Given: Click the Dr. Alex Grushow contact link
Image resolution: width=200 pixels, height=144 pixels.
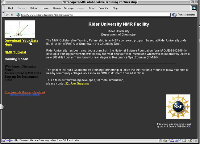Looking at the screenshot, I should tap(77, 84).
